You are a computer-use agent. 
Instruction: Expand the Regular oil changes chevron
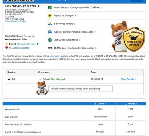coord(75,16)
